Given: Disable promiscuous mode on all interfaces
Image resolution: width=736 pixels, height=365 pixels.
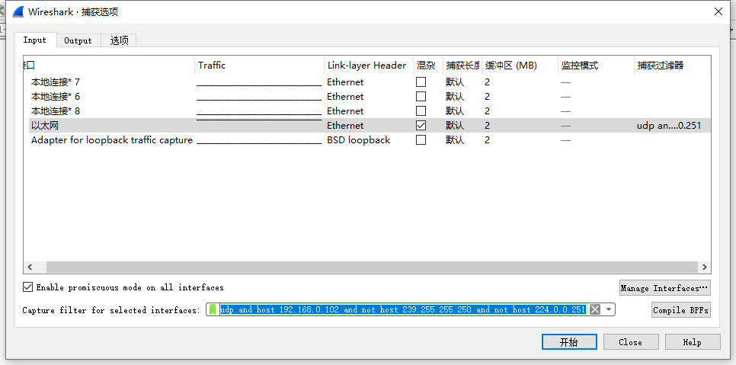Looking at the screenshot, I should pos(27,287).
